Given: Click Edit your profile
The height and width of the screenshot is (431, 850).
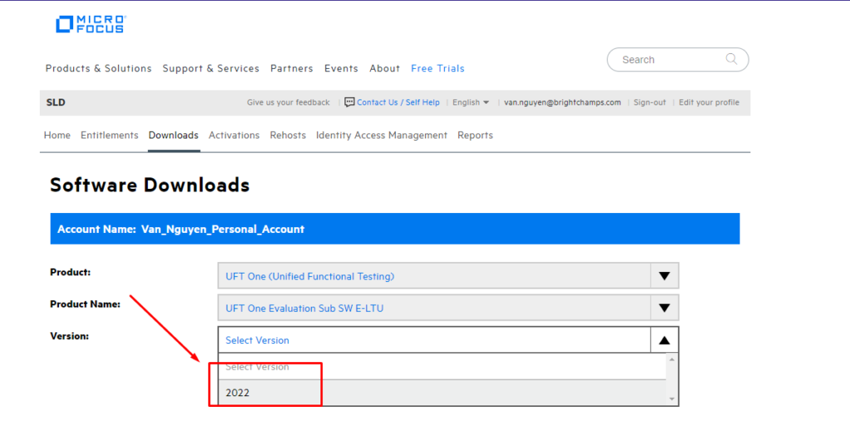Looking at the screenshot, I should coord(709,102).
